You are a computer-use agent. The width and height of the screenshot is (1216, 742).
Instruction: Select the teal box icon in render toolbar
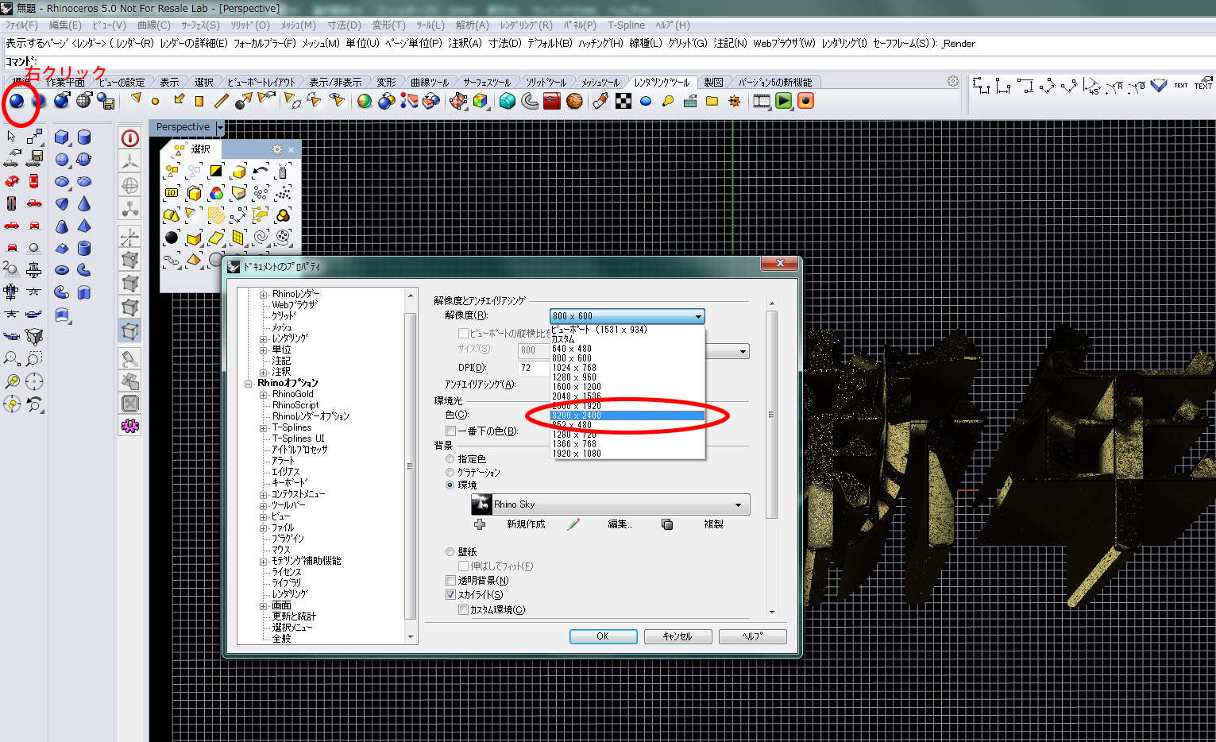(x=508, y=101)
